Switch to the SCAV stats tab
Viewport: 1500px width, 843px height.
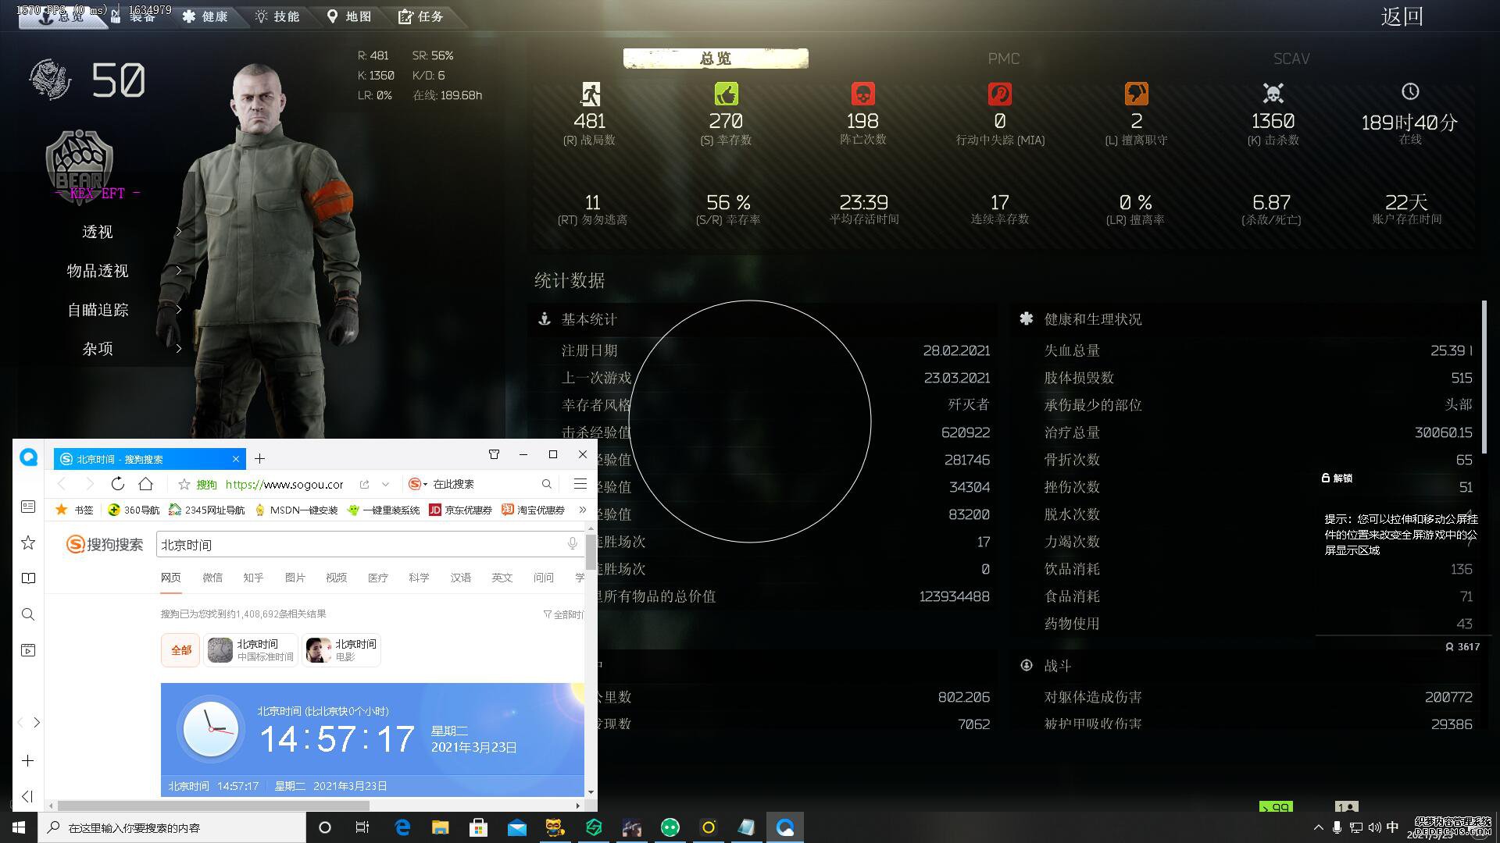point(1291,59)
